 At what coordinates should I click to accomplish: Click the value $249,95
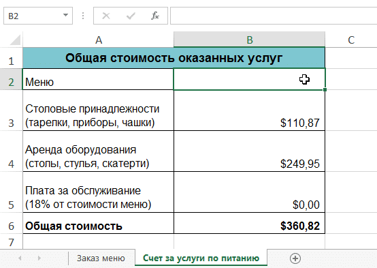coord(300,164)
